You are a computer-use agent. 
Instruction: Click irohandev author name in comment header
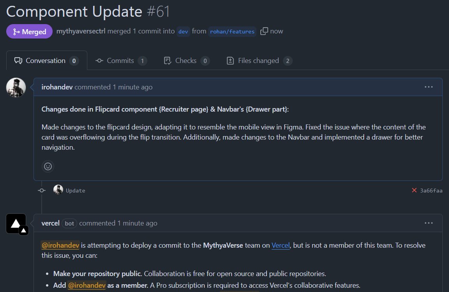(57, 87)
